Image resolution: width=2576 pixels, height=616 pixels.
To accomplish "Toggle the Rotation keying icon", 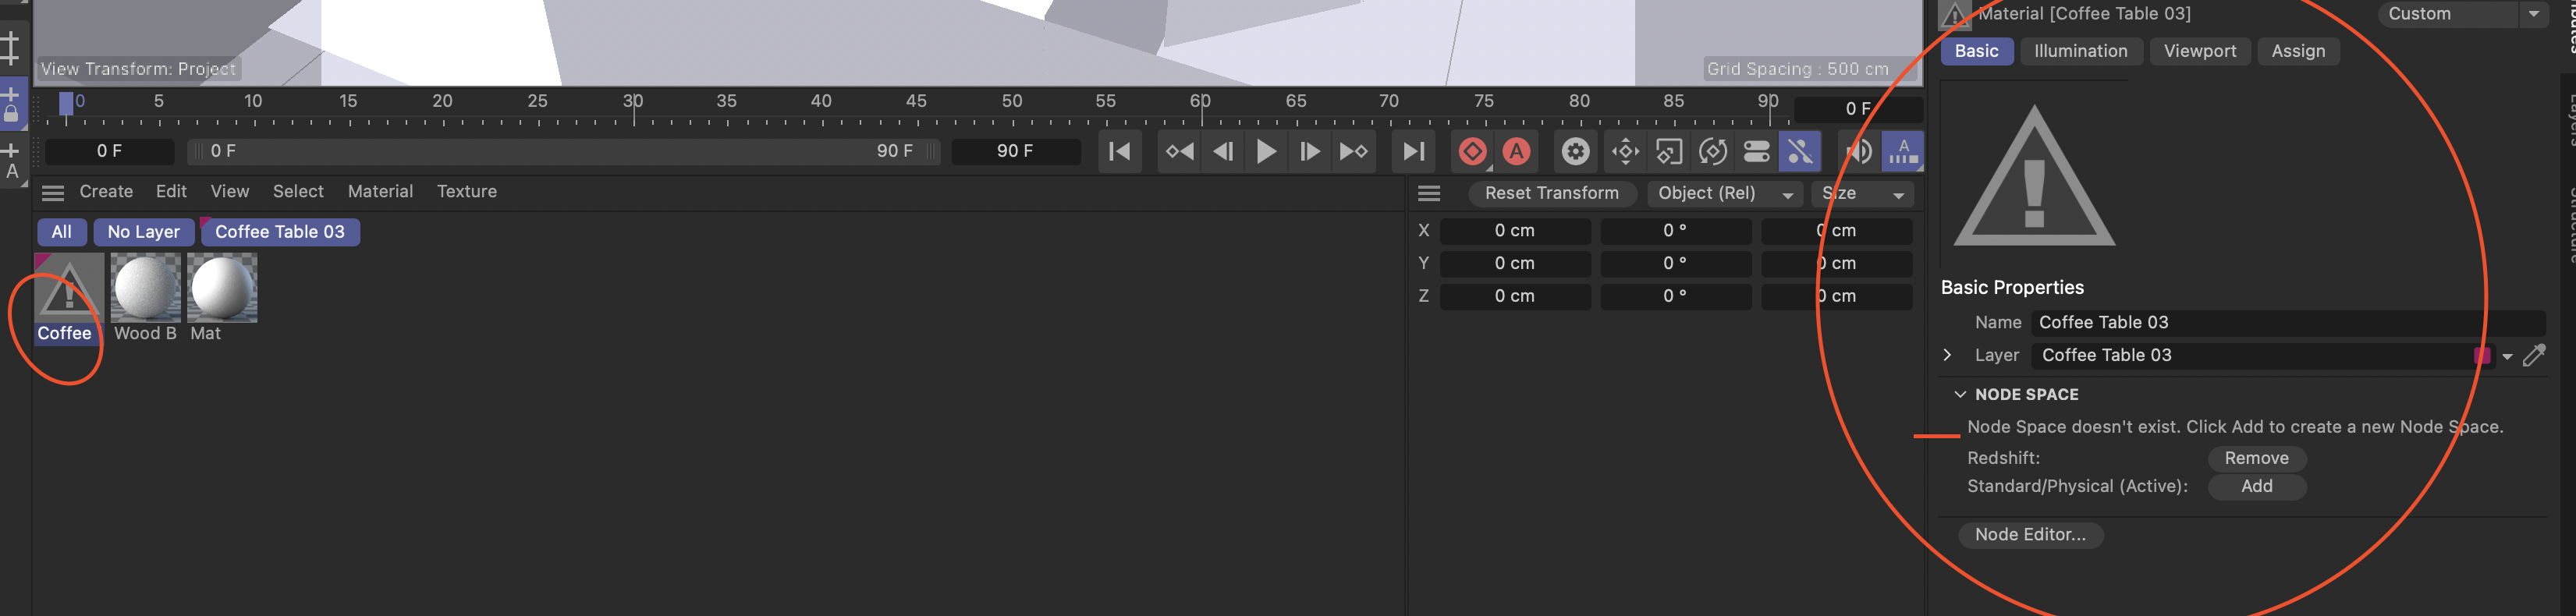I will pos(1712,152).
